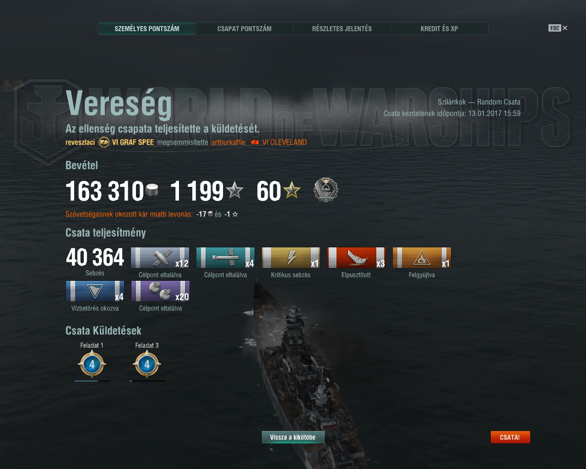Click the Feladat 1 progress bar
Image resolution: width=586 pixels, height=469 pixels.
click(x=92, y=381)
